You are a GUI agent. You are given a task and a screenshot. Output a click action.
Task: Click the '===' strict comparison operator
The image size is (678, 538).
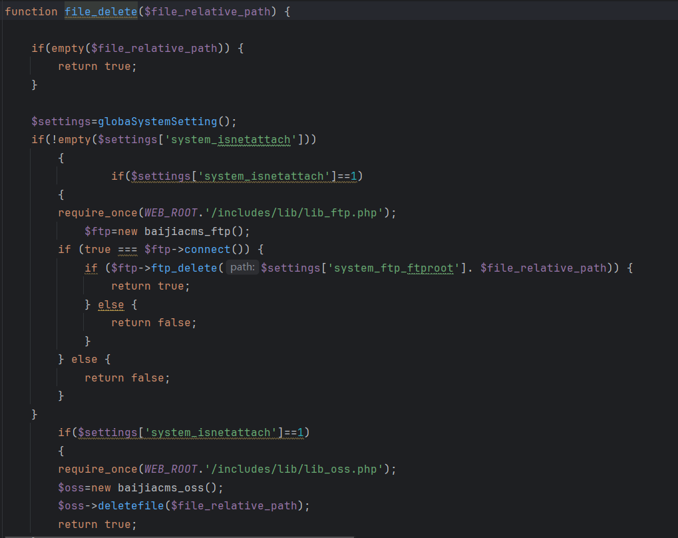tap(127, 250)
